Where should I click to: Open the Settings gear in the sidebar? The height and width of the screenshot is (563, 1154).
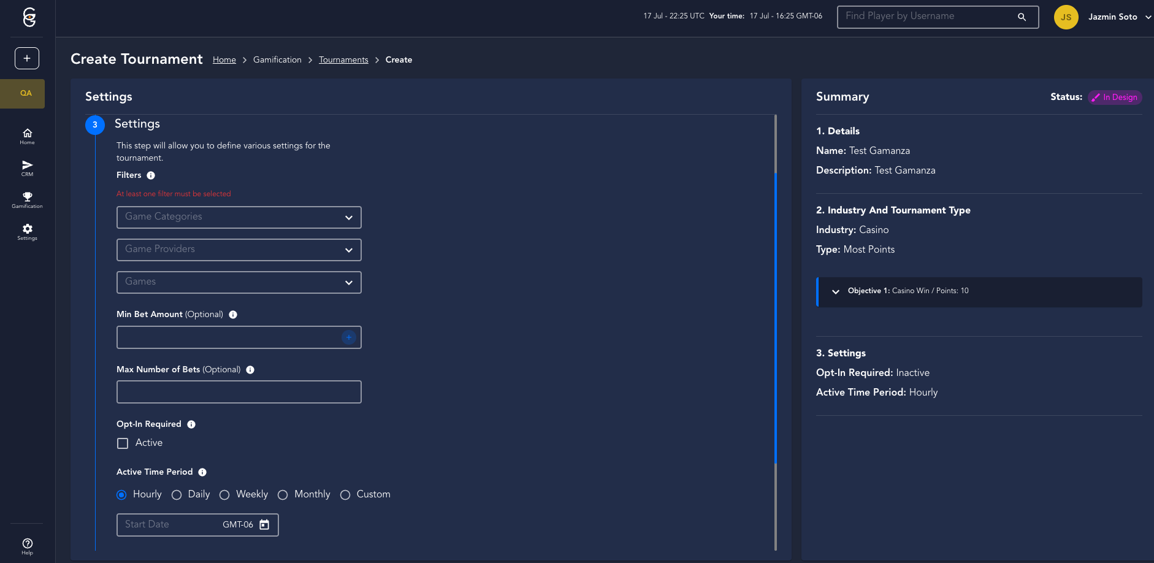click(x=27, y=231)
